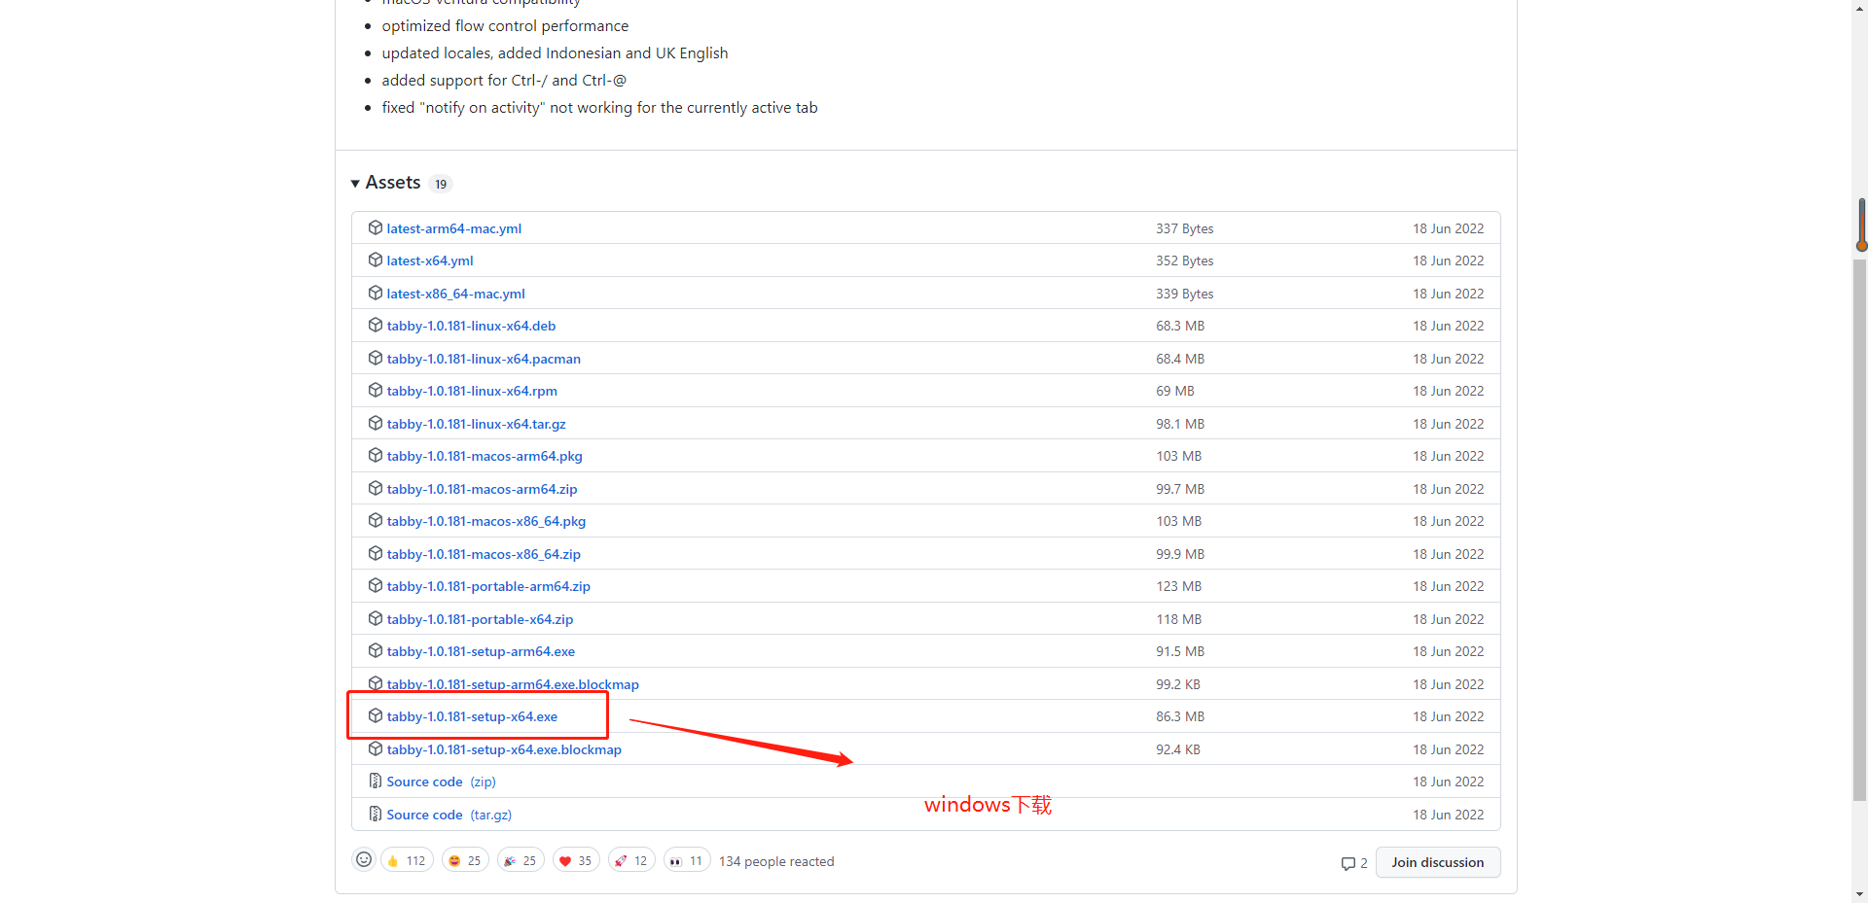This screenshot has width=1868, height=903.
Task: Download tabby-1.0.181-linux-x64.tar.gz
Action: coord(476,424)
